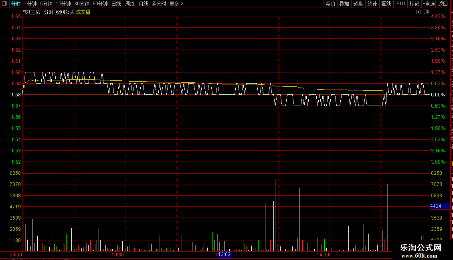The width and height of the screenshot is (453, 260).
Task: Click the 13:02 time marker on axis
Action: [x=224, y=254]
